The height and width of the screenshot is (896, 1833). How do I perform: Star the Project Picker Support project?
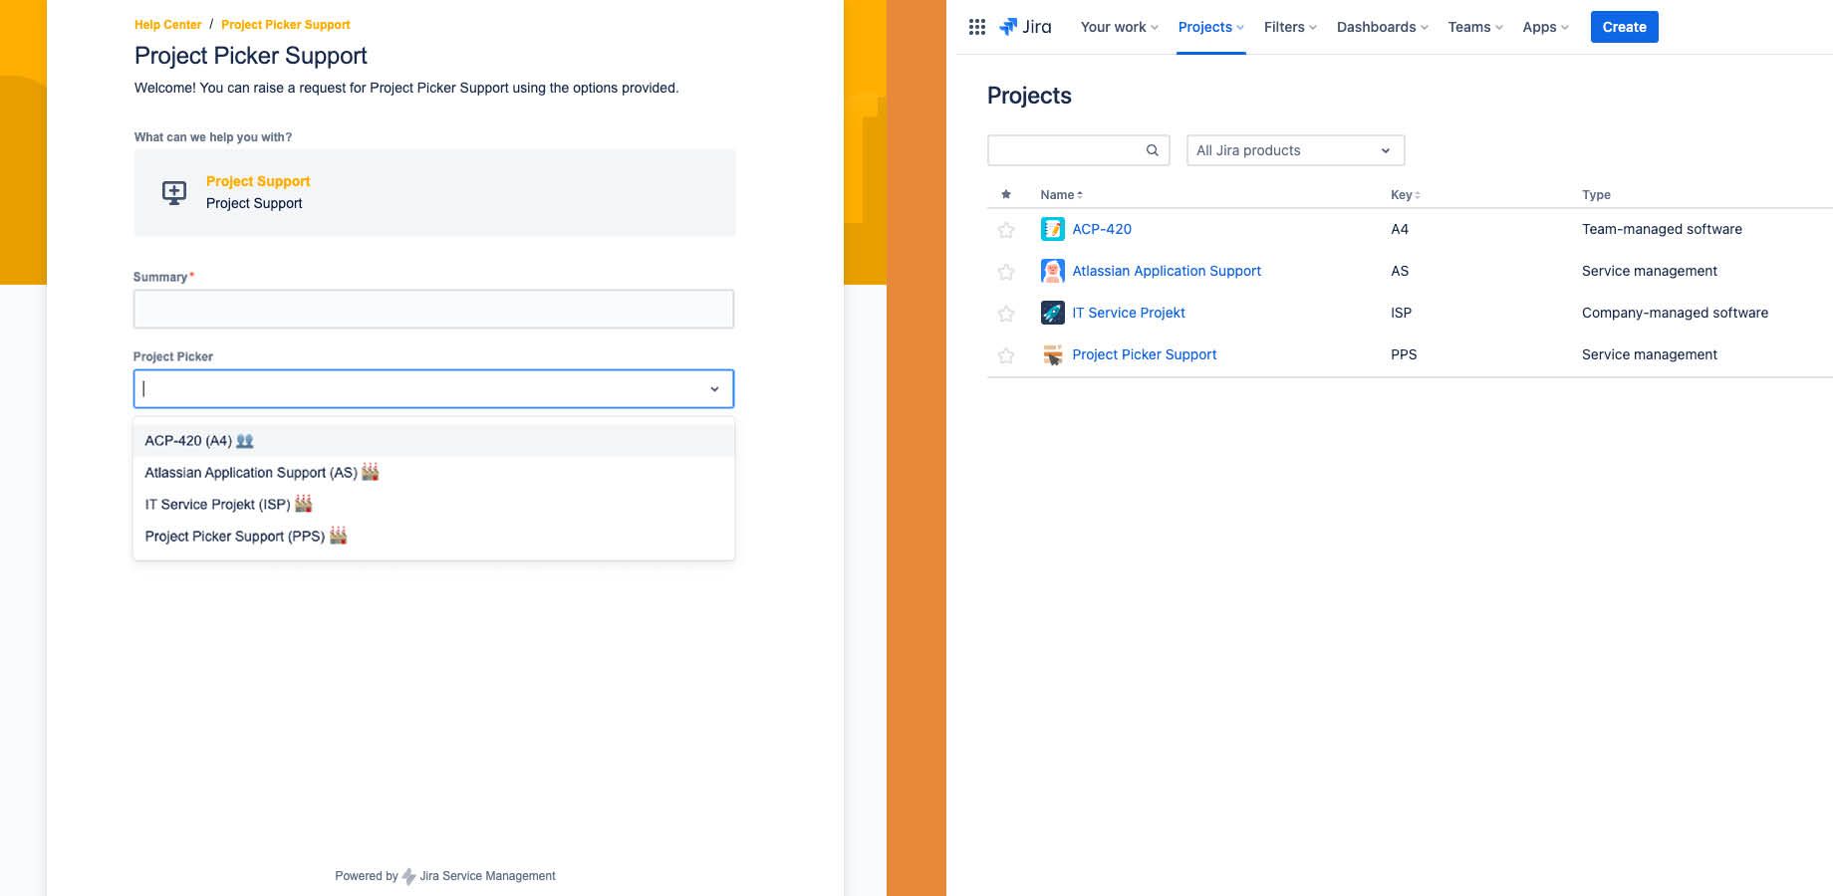click(x=1006, y=355)
